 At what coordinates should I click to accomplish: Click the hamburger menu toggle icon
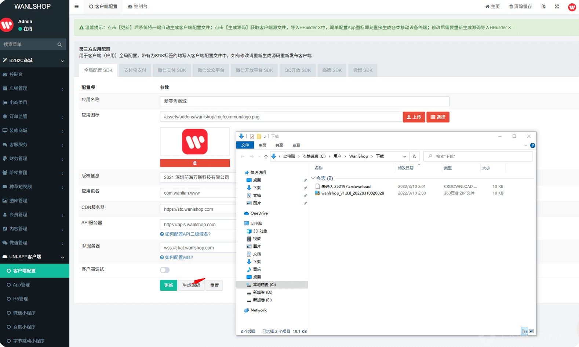tap(76, 7)
